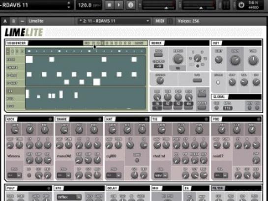Click the EQ section header
The width and height of the screenshot is (268, 201).
[x=187, y=188]
